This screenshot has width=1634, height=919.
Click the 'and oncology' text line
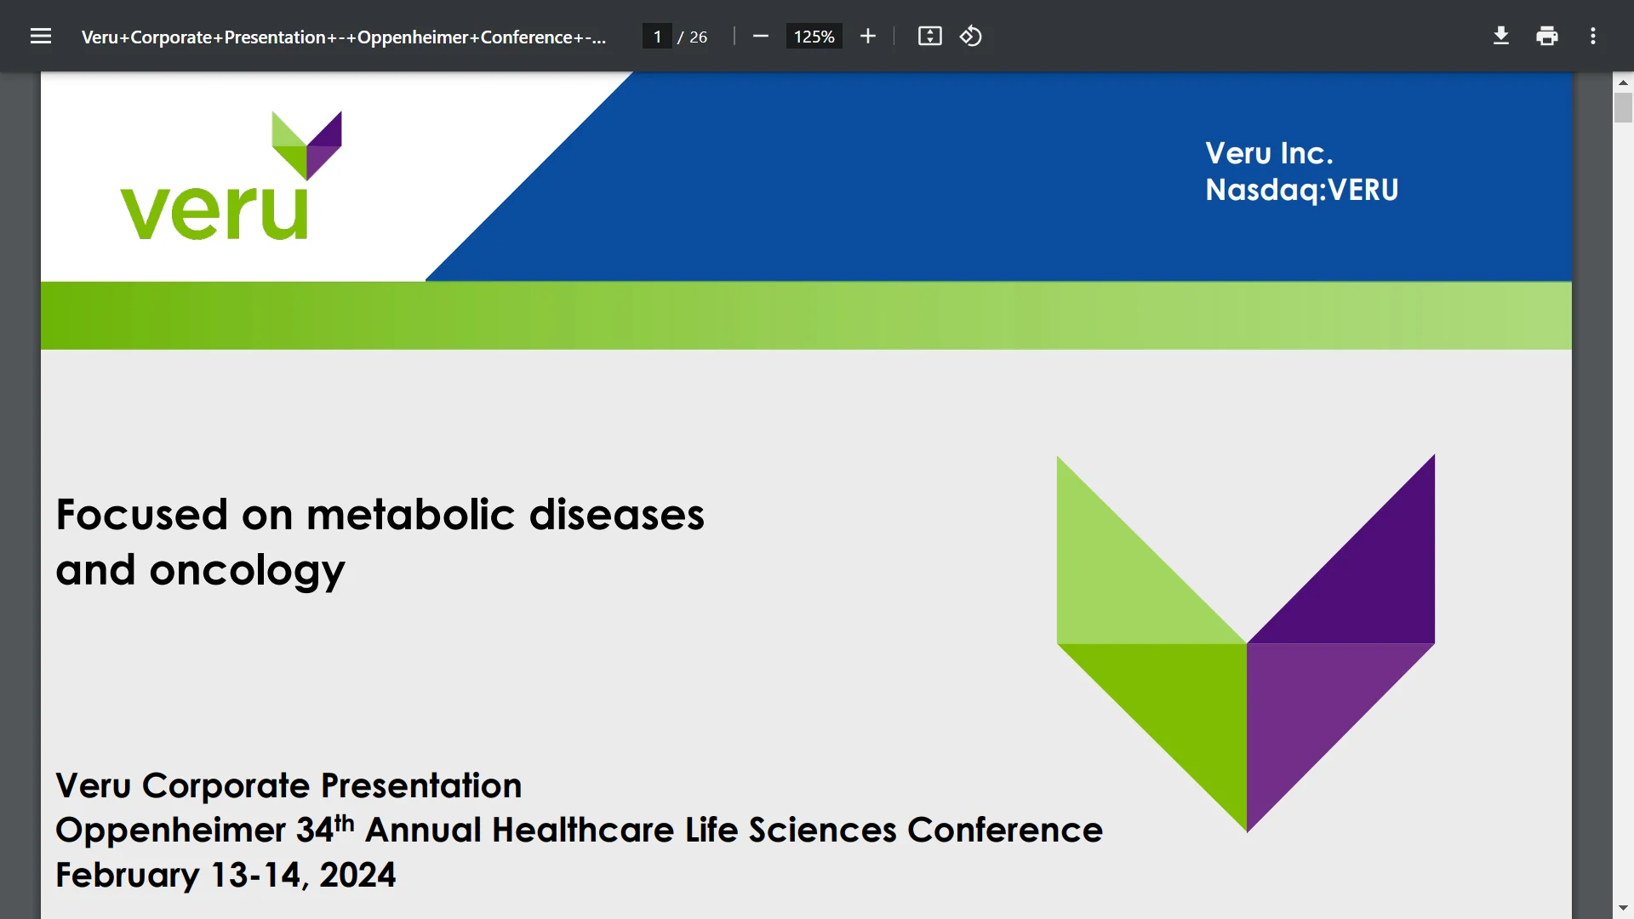tap(201, 571)
